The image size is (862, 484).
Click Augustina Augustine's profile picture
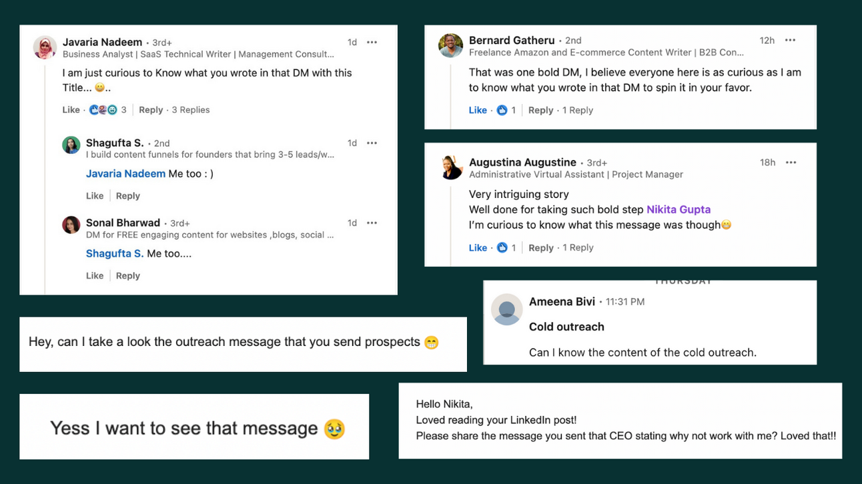pyautogui.click(x=451, y=169)
